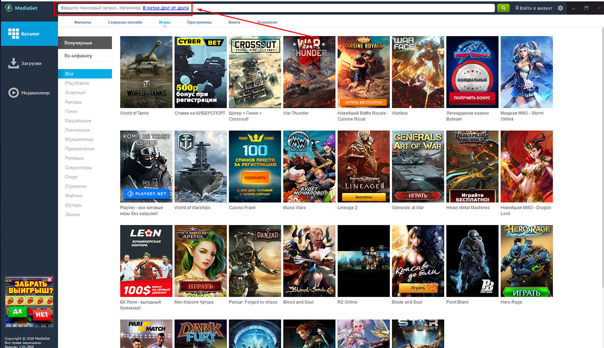Open the Crossout game thumbnail
Image resolution: width=604 pixels, height=348 pixels.
pos(255,72)
